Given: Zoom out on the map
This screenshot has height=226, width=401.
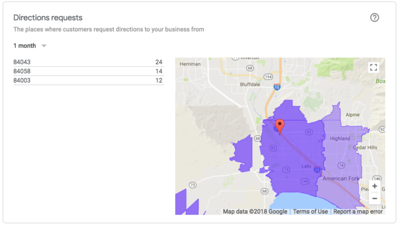Looking at the screenshot, I should point(375,198).
